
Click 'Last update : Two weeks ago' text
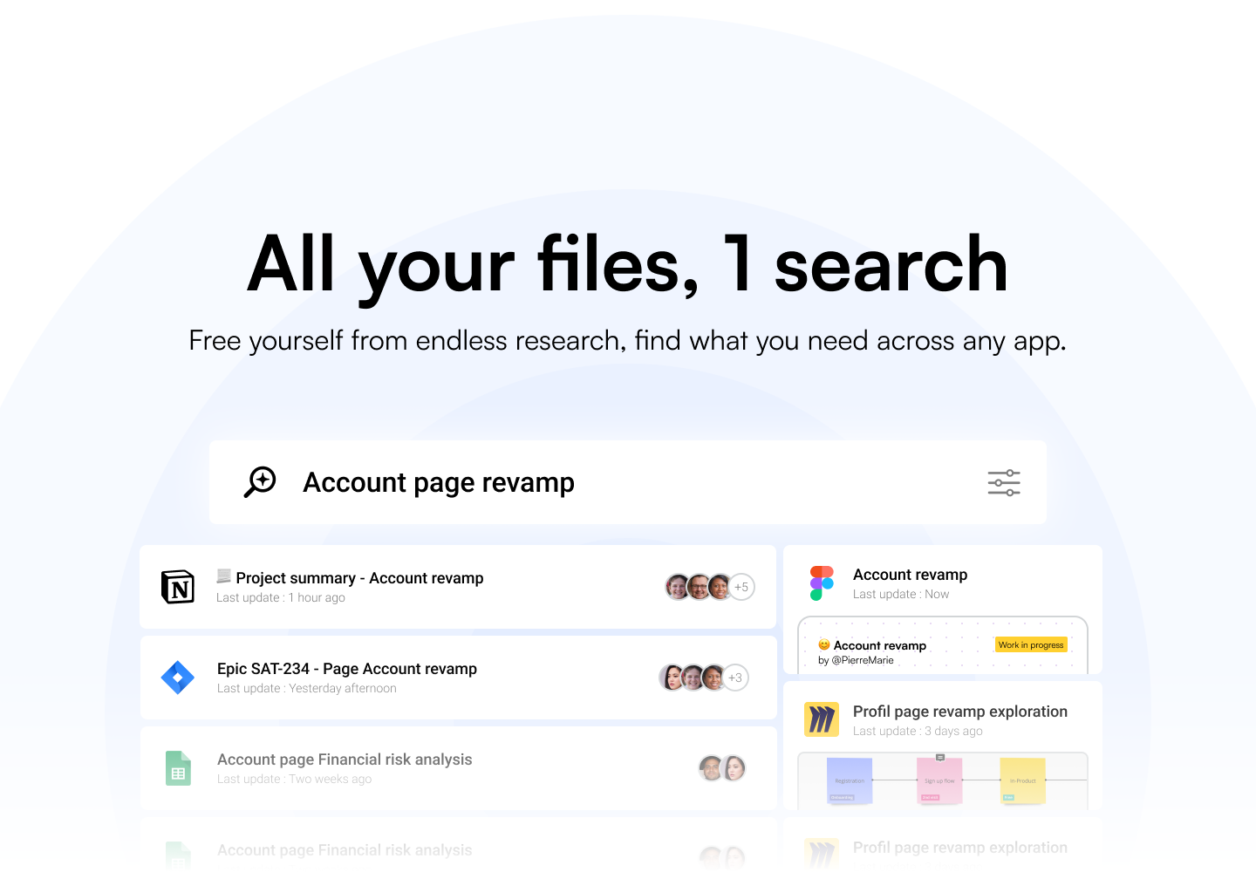coord(295,780)
